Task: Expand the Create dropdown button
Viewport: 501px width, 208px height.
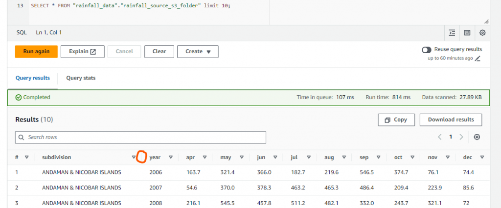Action: [198, 51]
